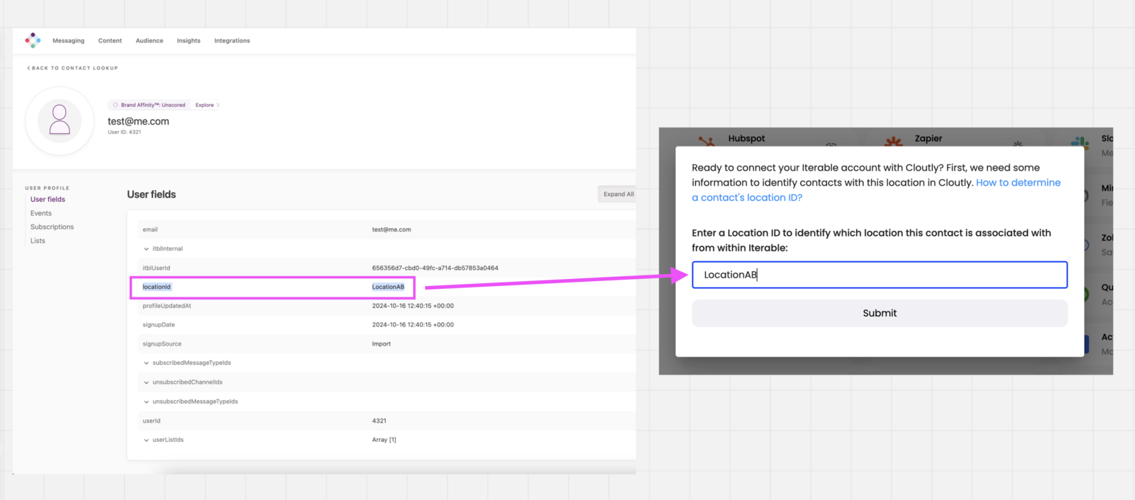
Task: Click the user avatar profile icon
Action: click(60, 120)
